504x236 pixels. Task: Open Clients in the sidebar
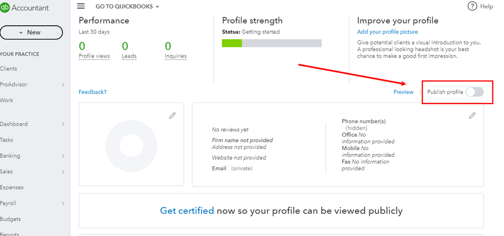9,69
